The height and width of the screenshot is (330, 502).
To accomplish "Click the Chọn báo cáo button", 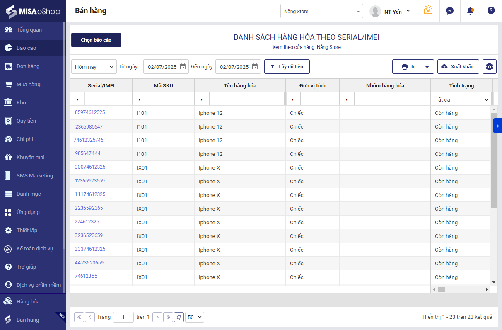I will (96, 40).
